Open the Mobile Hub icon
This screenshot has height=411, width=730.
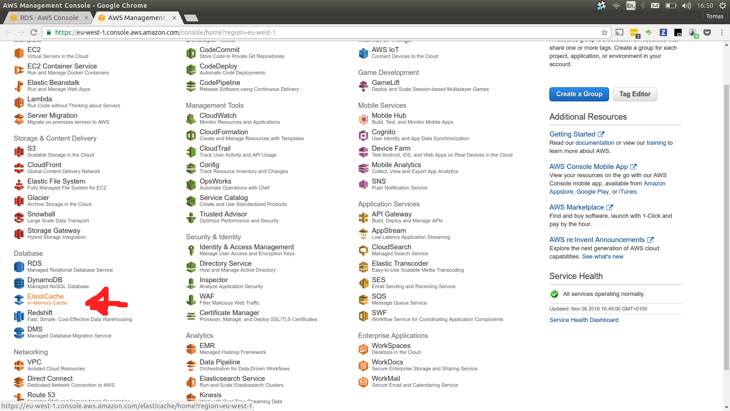[x=363, y=119]
